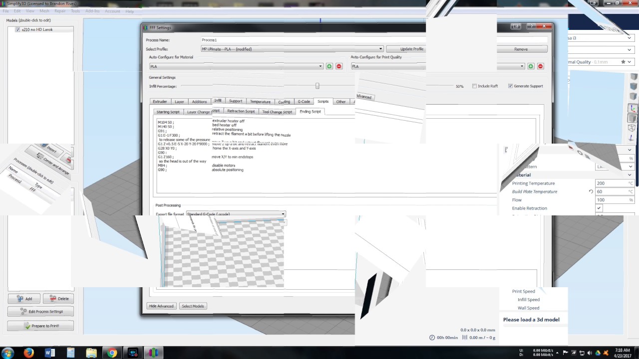Click green add material button
The width and height of the screenshot is (639, 359).
tap(329, 66)
